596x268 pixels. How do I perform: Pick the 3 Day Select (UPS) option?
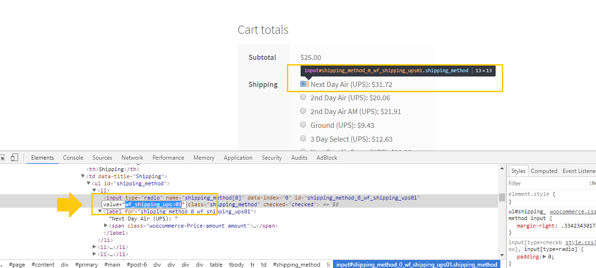coord(303,139)
